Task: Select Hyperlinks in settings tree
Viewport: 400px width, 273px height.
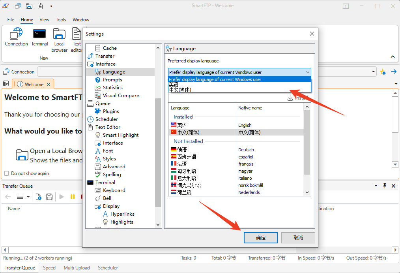Action: click(122, 214)
